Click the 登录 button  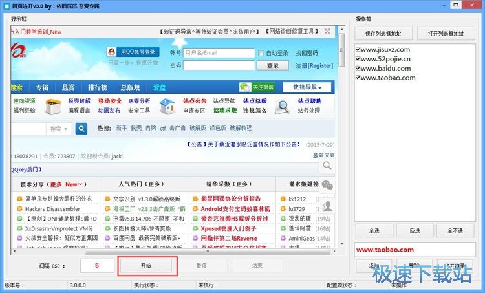coord(273,65)
